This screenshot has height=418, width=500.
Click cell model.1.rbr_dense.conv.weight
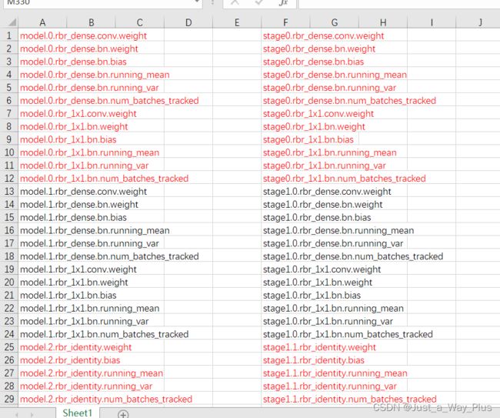(83, 192)
